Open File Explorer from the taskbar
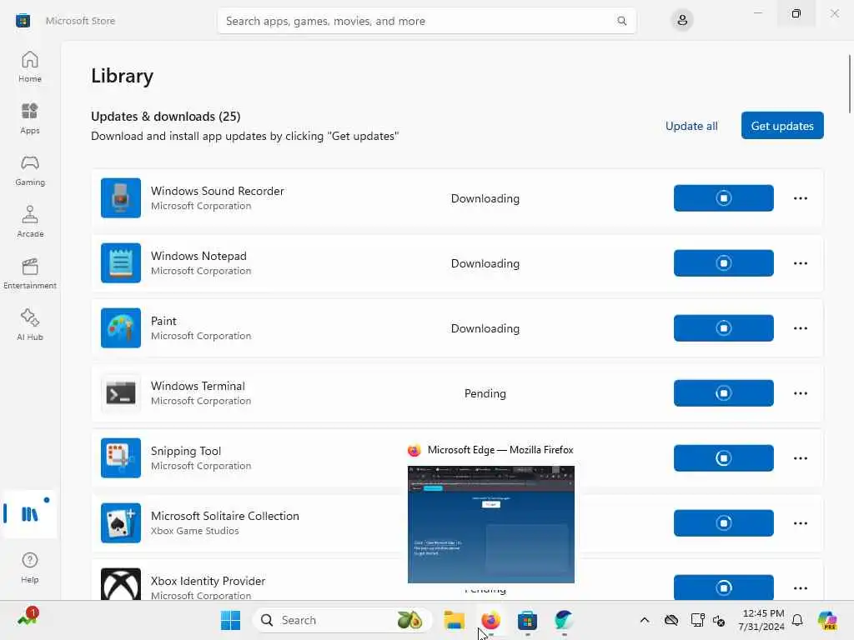This screenshot has height=640, width=854. (454, 620)
